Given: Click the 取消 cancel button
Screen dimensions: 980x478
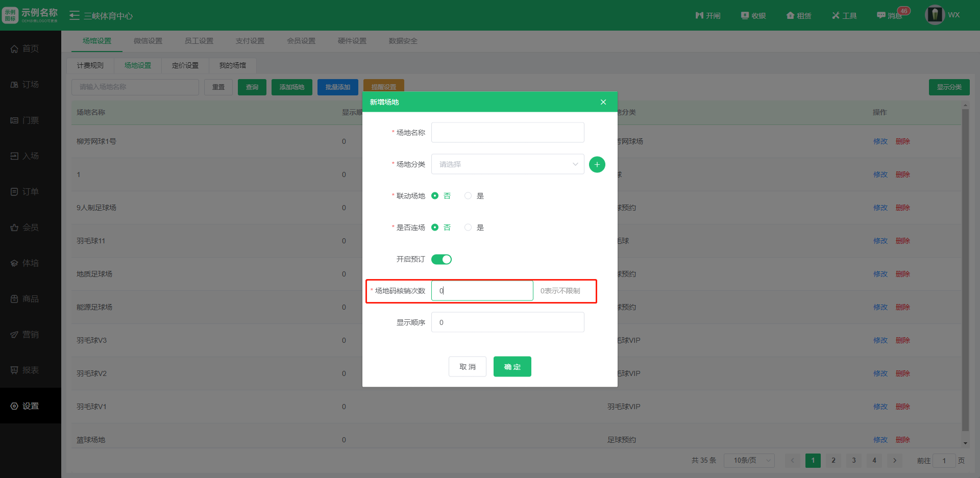Looking at the screenshot, I should (x=467, y=366).
